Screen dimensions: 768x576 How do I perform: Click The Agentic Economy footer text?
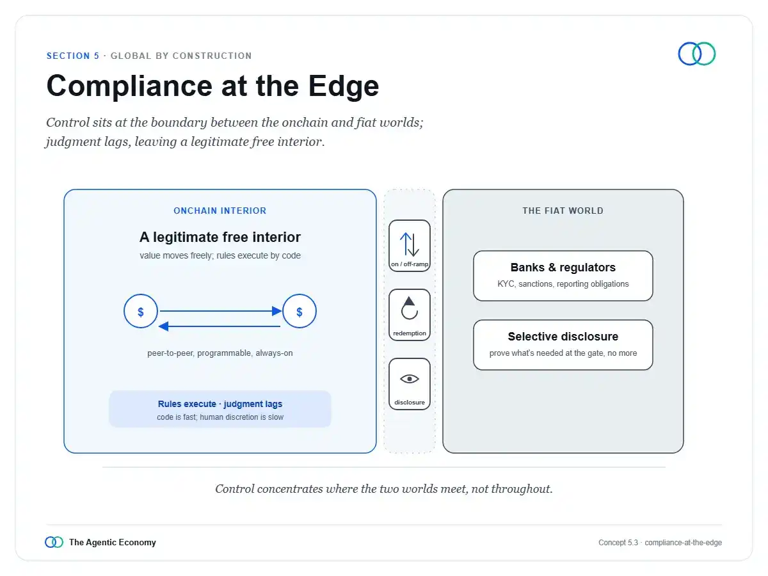click(113, 542)
